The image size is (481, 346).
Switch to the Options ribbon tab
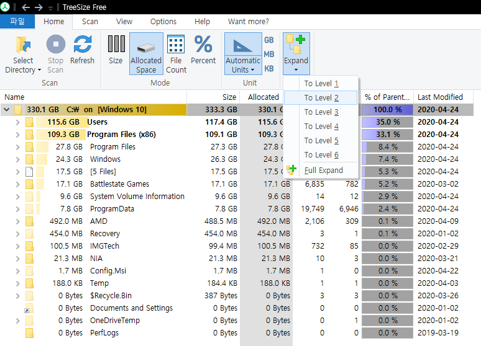163,22
